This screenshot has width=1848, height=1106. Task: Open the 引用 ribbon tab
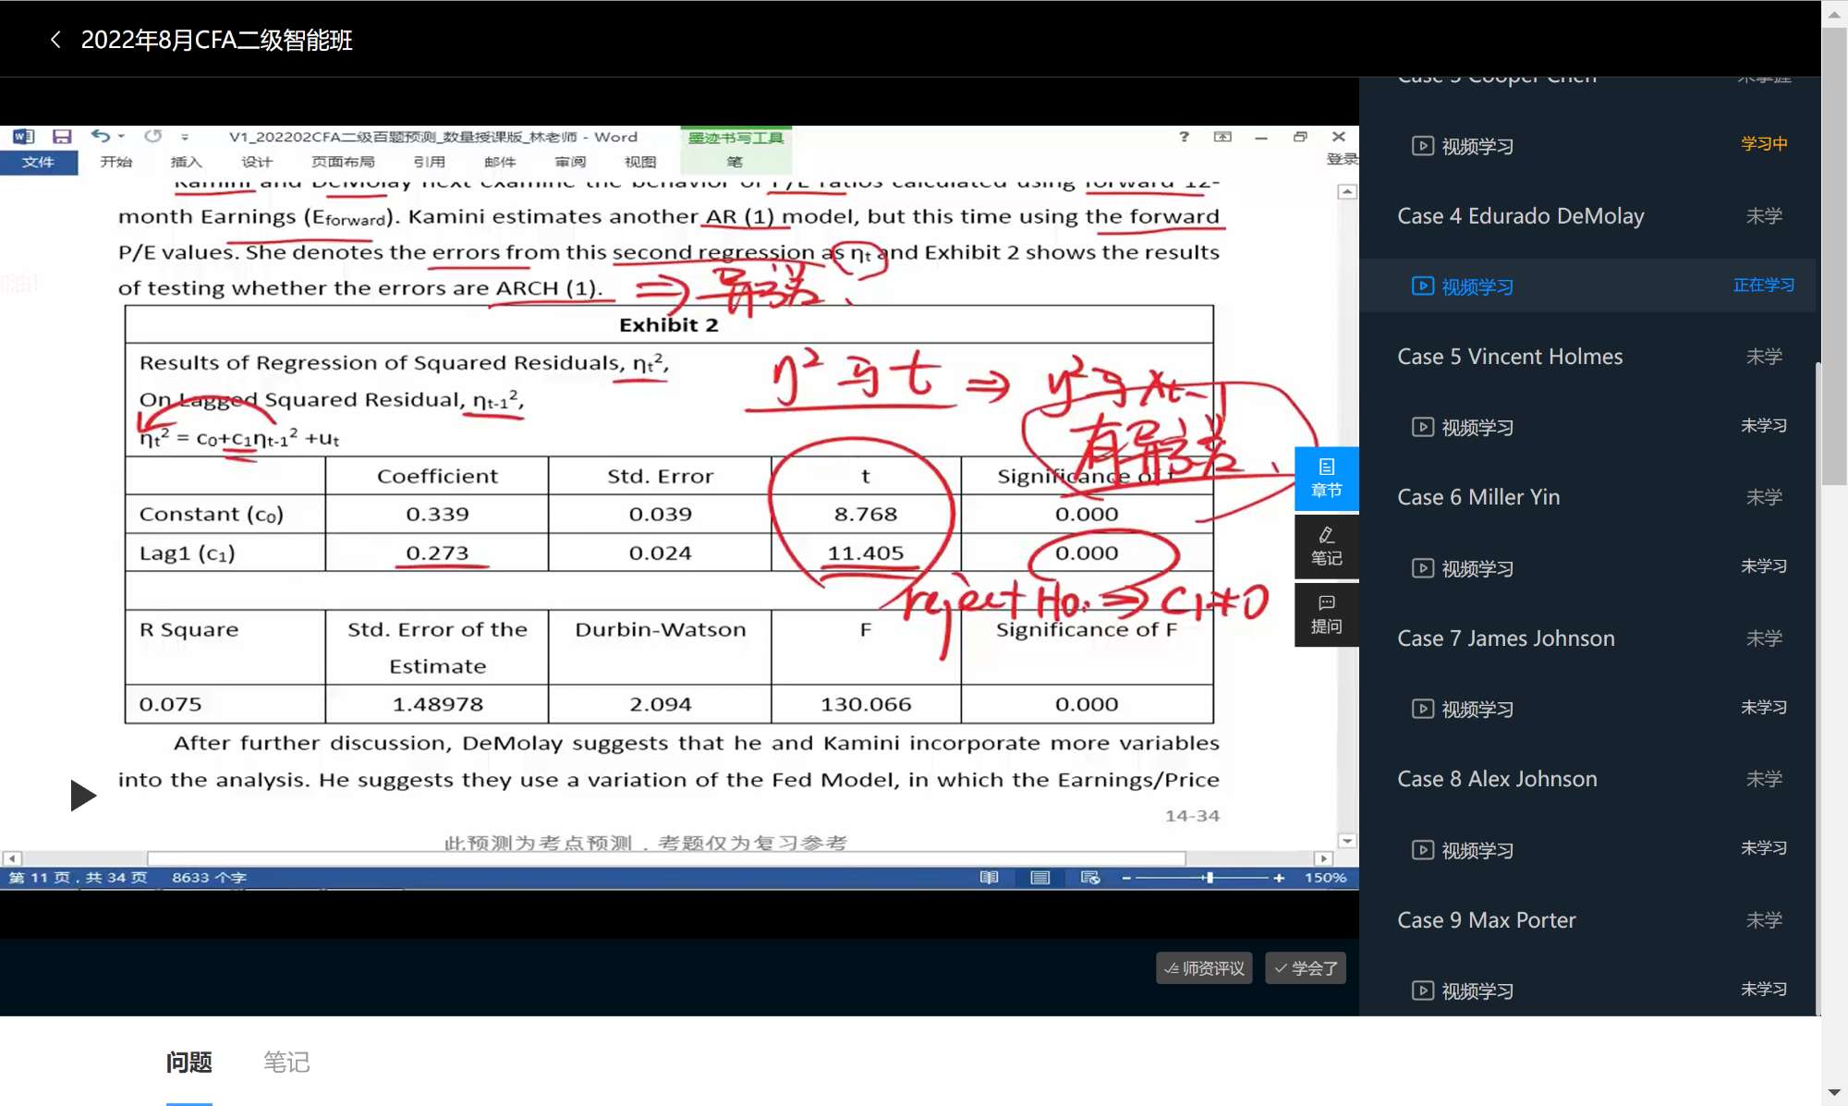(430, 162)
